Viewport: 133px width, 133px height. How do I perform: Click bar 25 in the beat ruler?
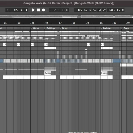pos(5,23)
